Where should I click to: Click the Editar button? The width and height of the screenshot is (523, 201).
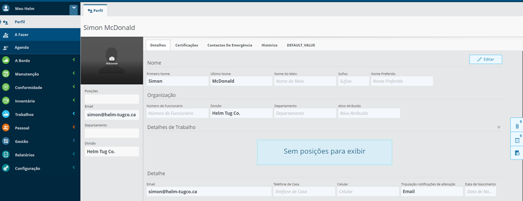tap(486, 59)
